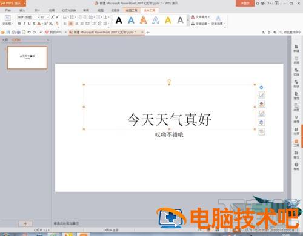Switch to the Outline view in left panel

pyautogui.click(x=5, y=40)
